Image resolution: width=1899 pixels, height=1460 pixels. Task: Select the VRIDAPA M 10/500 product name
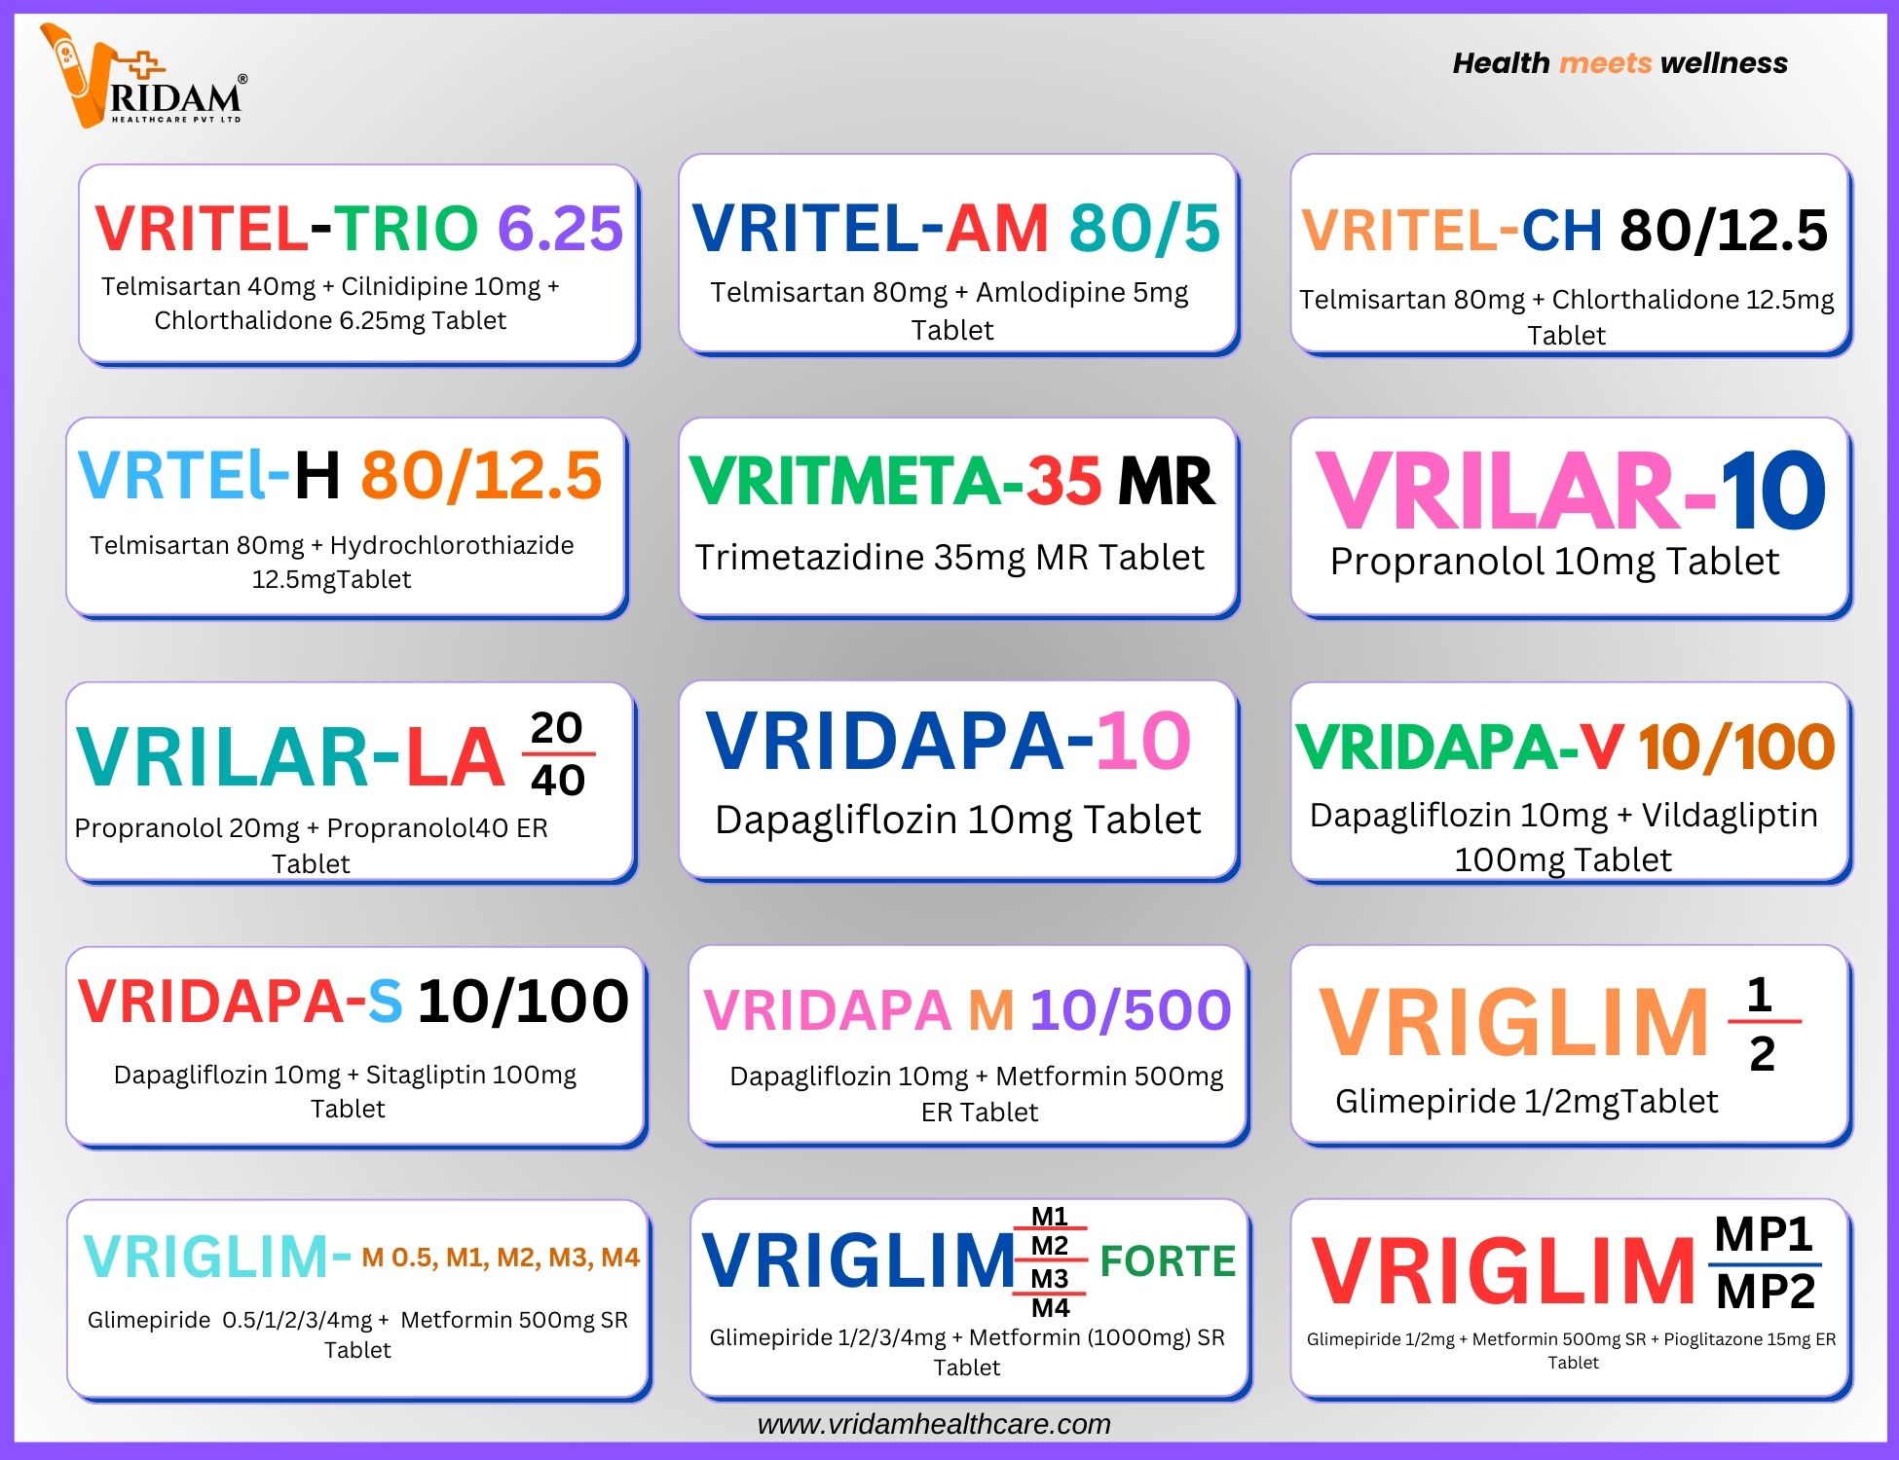(x=968, y=1009)
